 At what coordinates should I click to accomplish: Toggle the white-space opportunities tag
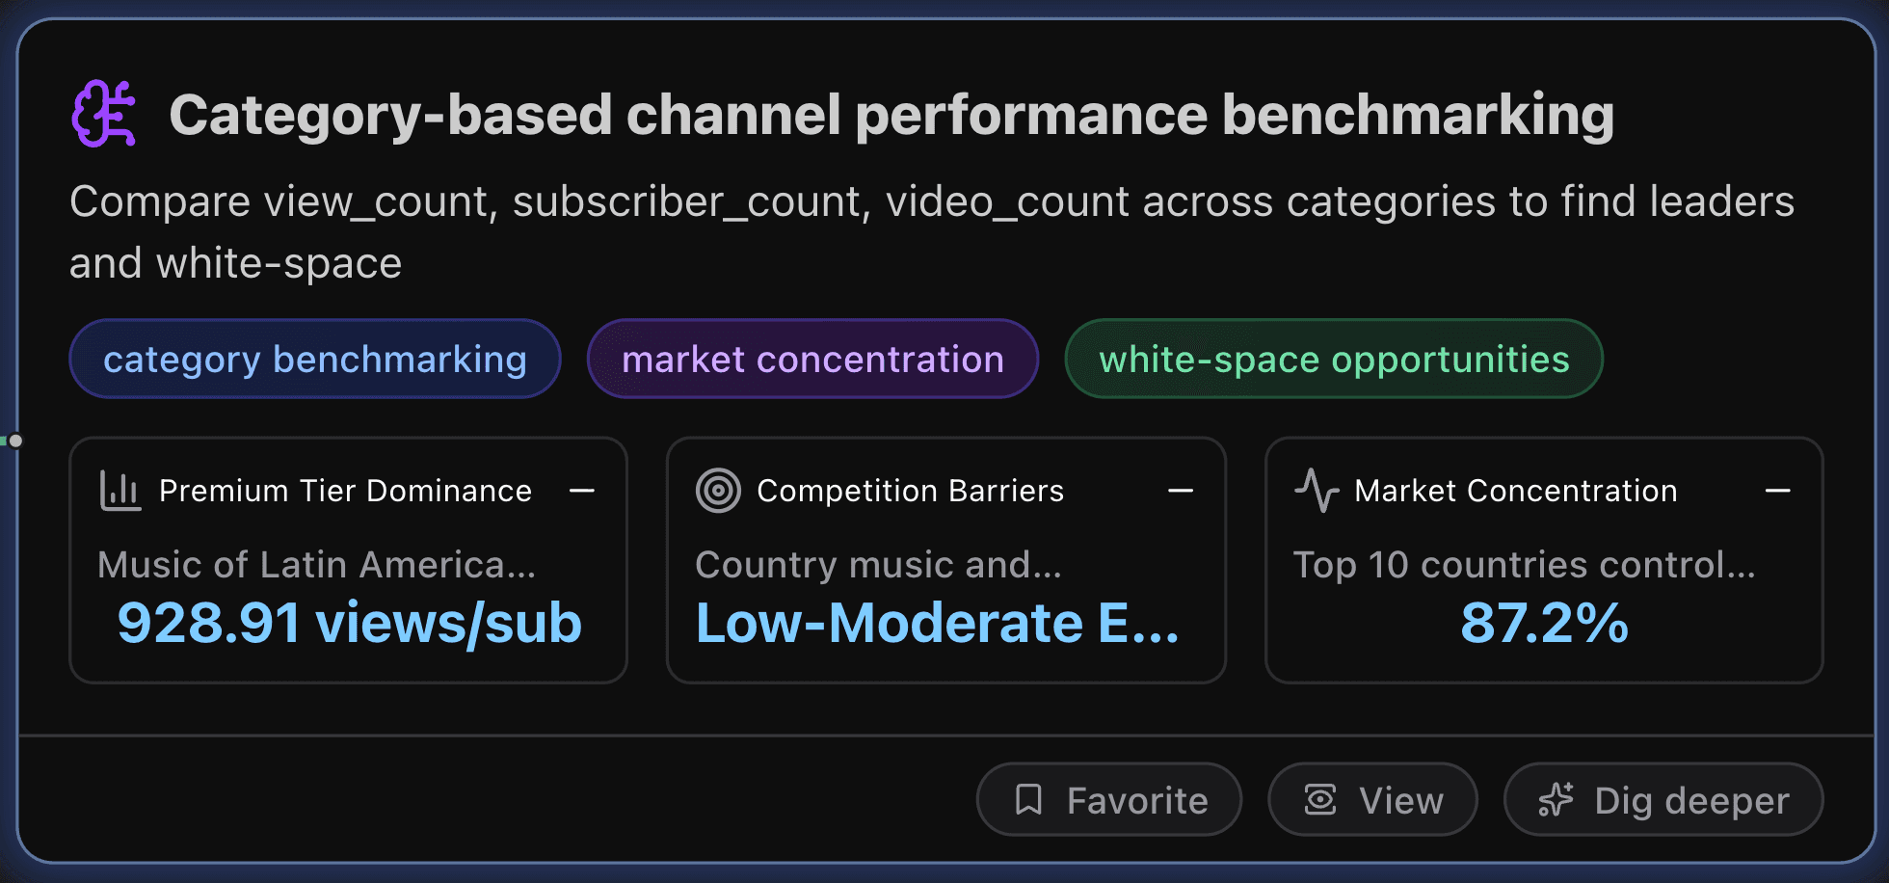coord(1334,359)
